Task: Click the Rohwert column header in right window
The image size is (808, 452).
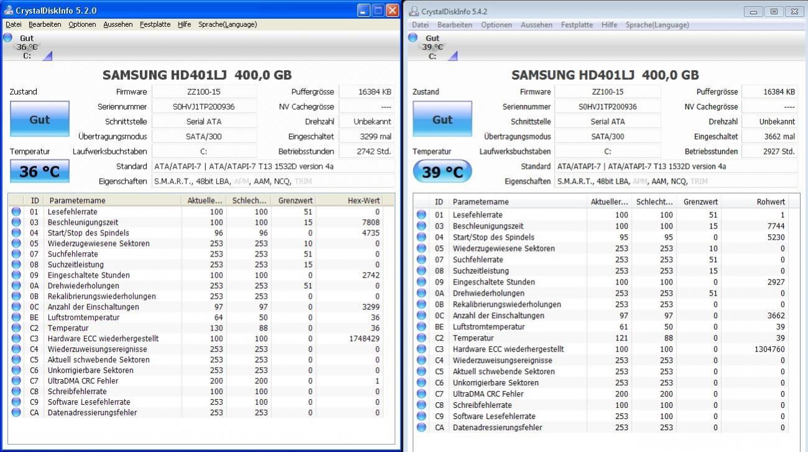Action: (x=756, y=202)
